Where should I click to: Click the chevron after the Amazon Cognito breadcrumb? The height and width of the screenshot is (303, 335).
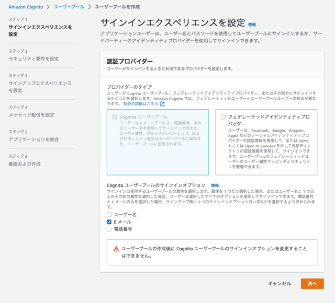(48, 7)
